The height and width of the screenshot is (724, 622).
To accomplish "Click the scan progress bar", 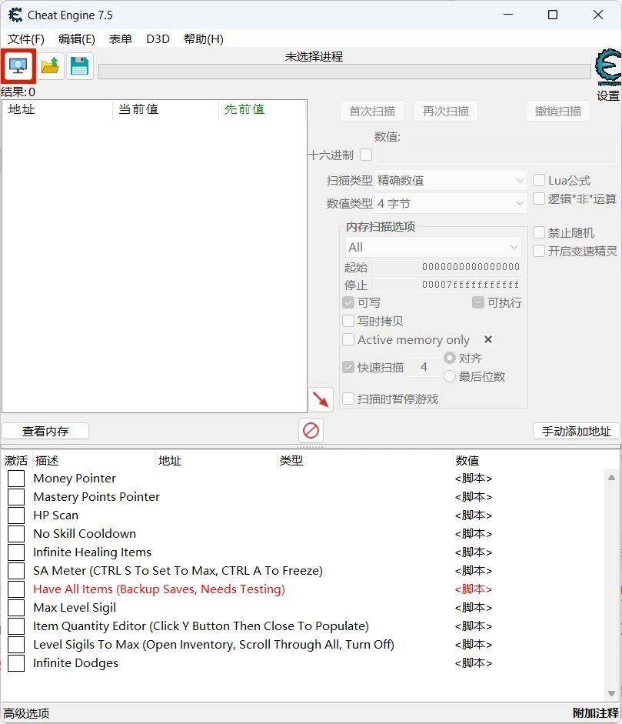I will pos(344,72).
